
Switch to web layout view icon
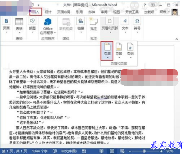[x=122, y=151]
